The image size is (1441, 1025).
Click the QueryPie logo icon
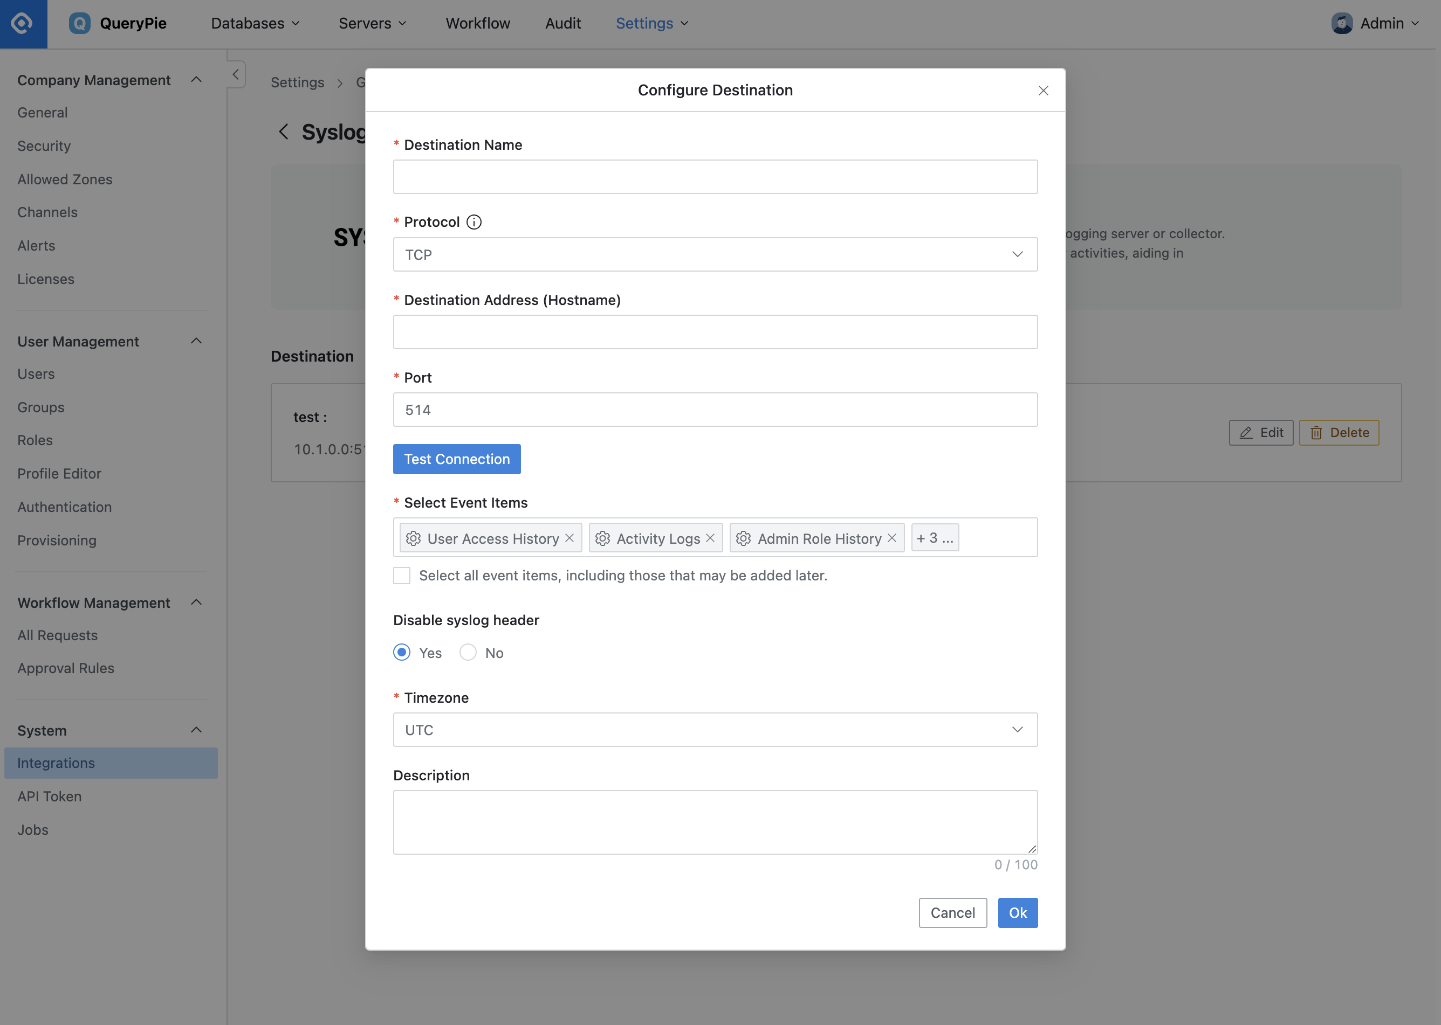(x=23, y=23)
